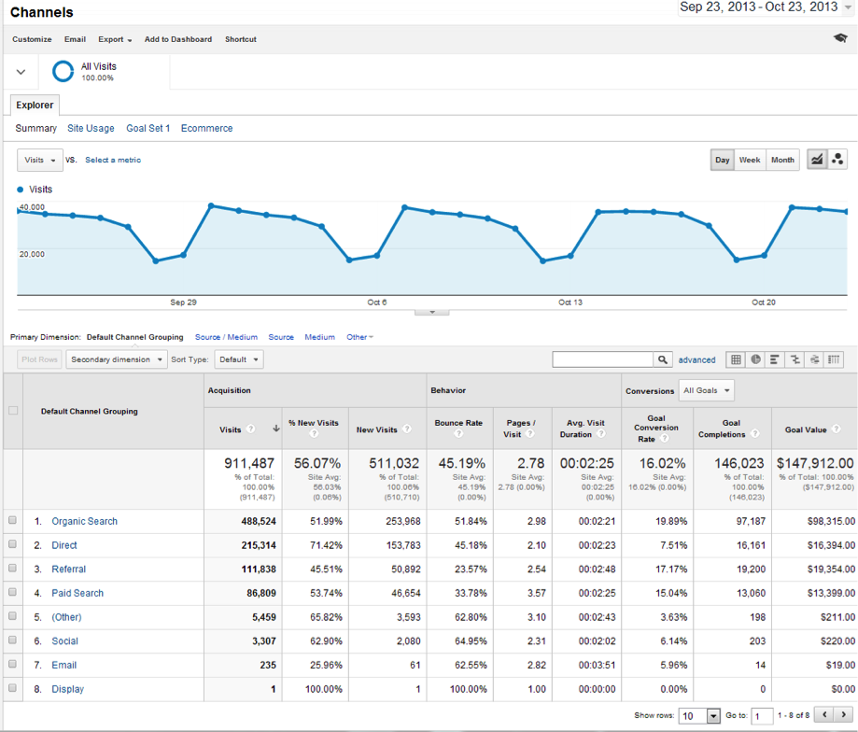
Task: Click the search magnifier button
Action: click(x=662, y=359)
